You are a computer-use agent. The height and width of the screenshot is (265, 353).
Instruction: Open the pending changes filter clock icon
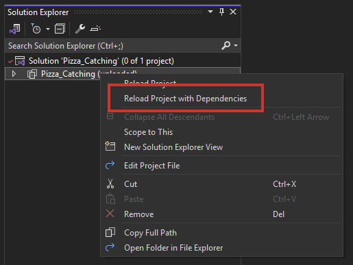(x=36, y=29)
